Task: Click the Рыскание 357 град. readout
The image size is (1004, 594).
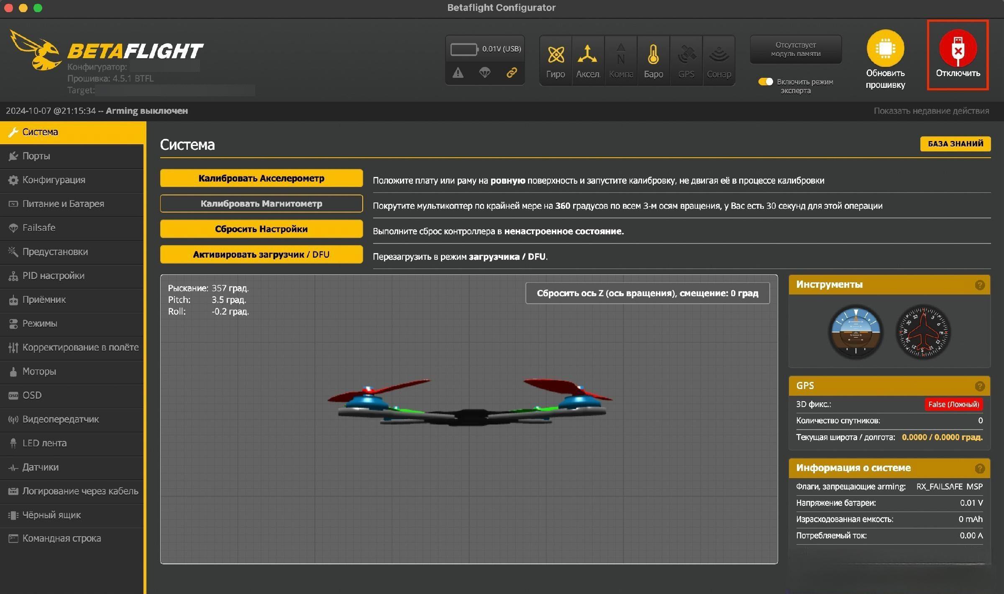Action: coord(208,288)
